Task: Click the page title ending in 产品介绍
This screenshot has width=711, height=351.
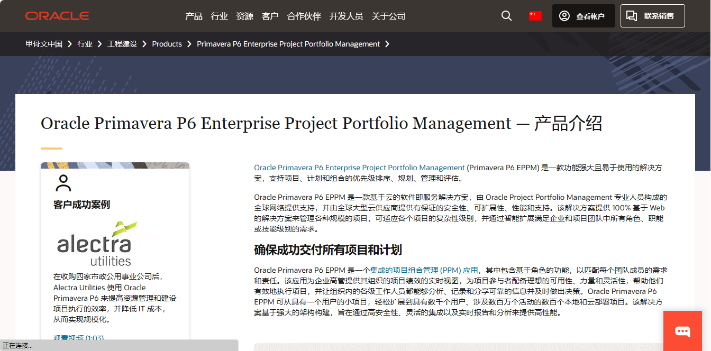Action: (322, 123)
